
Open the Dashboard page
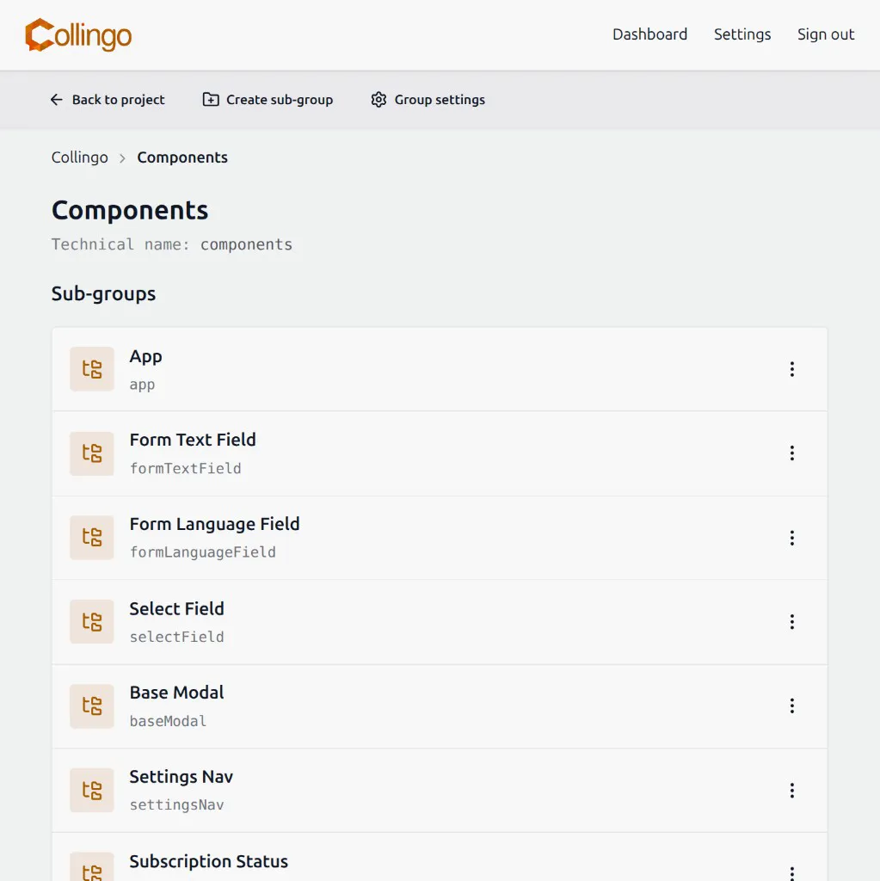649,34
